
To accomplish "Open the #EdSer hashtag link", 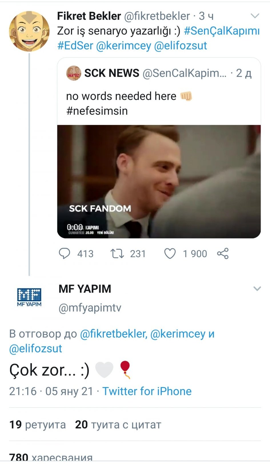I will 75,46.
